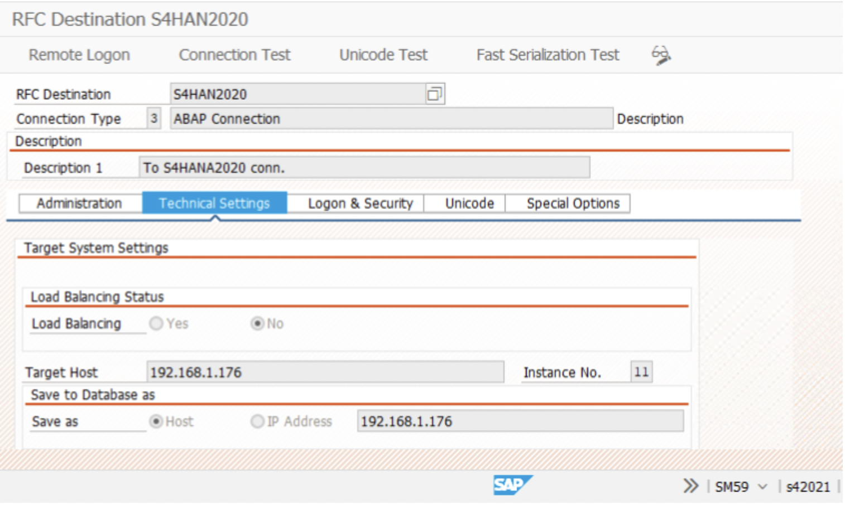Click the ABAP Connection description field

tap(391, 118)
